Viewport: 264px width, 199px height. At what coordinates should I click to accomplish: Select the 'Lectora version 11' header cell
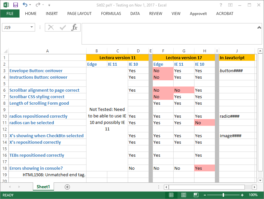coord(117,58)
